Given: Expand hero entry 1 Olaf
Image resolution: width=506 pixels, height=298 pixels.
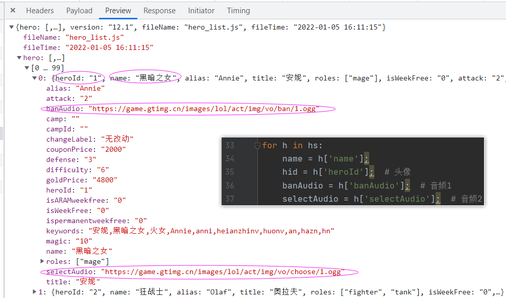Looking at the screenshot, I should point(35,292).
